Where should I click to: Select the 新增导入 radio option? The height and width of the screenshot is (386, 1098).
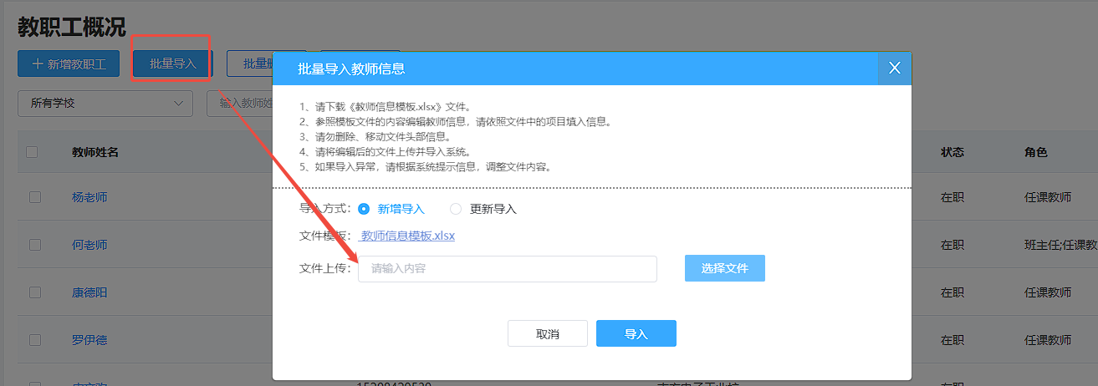(x=391, y=209)
